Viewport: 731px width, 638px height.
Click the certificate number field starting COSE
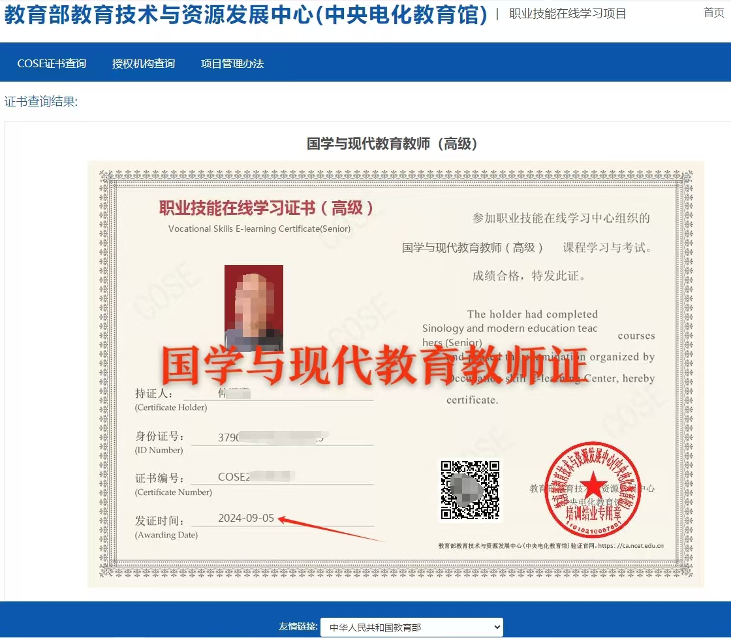[x=256, y=477]
